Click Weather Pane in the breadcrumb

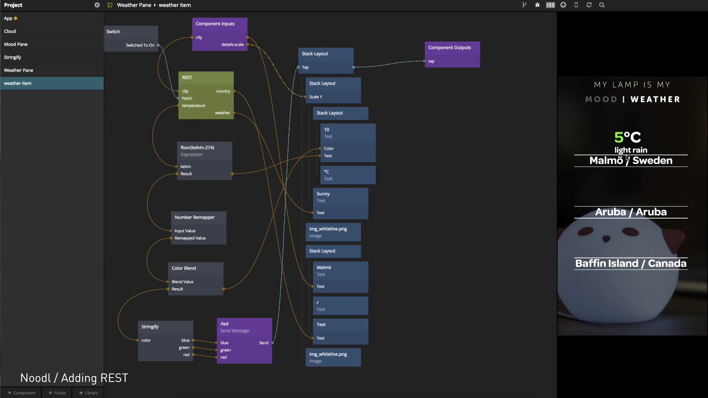(134, 5)
